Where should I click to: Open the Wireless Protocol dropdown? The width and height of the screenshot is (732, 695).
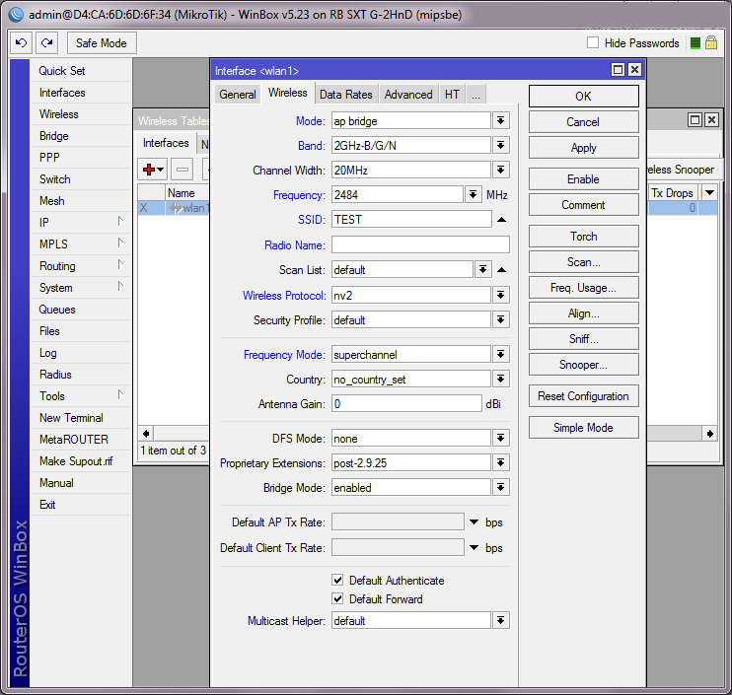501,296
